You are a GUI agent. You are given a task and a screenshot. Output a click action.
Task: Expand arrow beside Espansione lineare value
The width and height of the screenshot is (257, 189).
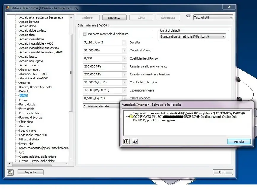coord(124,90)
